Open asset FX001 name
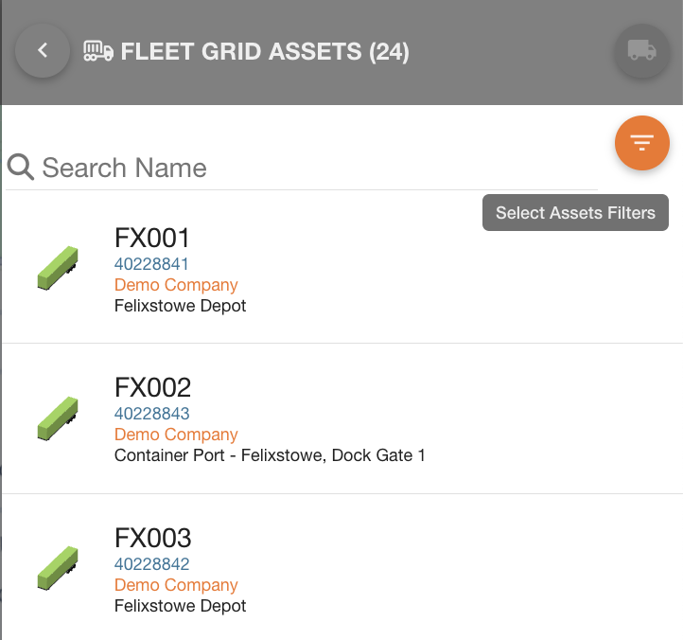This screenshot has height=640, width=683. tap(152, 238)
